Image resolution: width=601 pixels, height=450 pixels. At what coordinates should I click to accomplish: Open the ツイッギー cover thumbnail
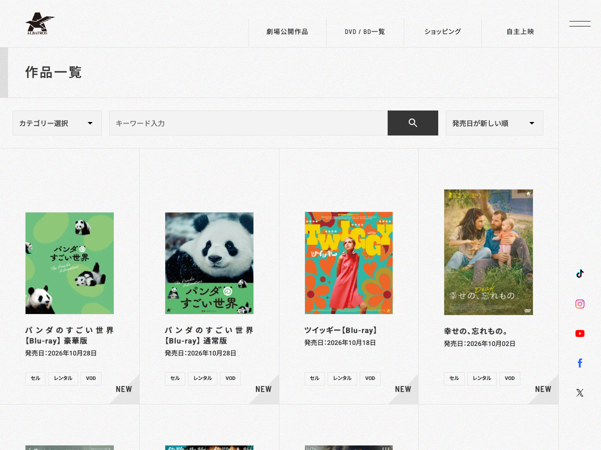click(x=349, y=263)
